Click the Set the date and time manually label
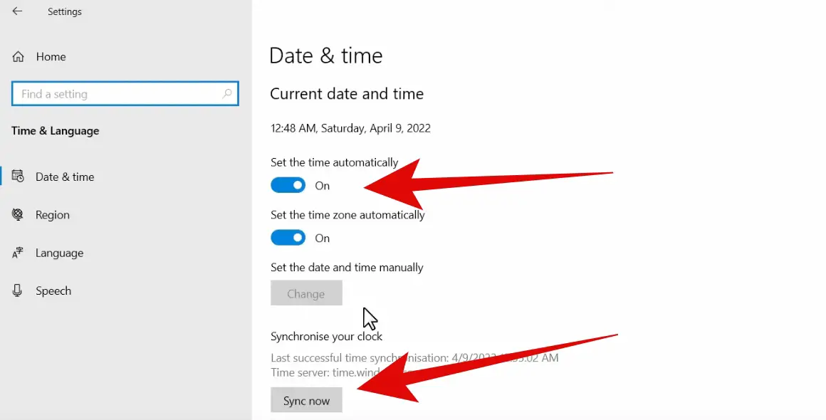This screenshot has height=420, width=826. 347,268
